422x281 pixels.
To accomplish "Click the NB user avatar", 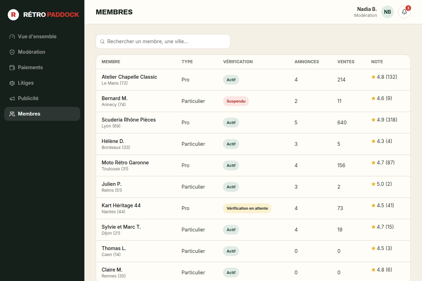I will pos(388,12).
